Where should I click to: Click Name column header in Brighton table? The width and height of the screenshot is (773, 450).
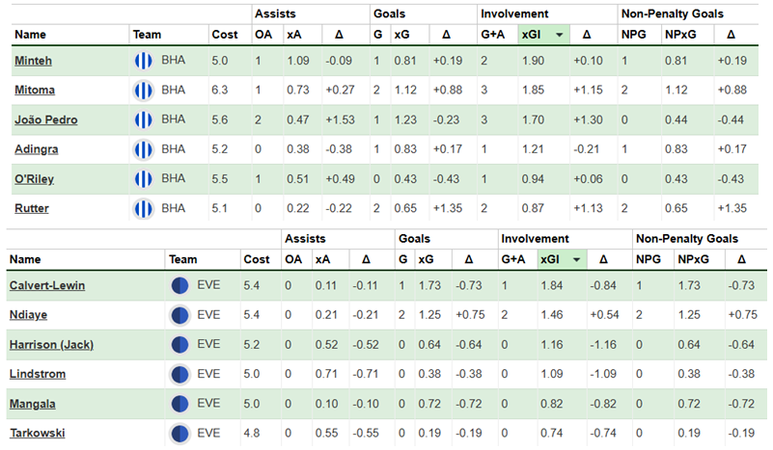tap(31, 35)
